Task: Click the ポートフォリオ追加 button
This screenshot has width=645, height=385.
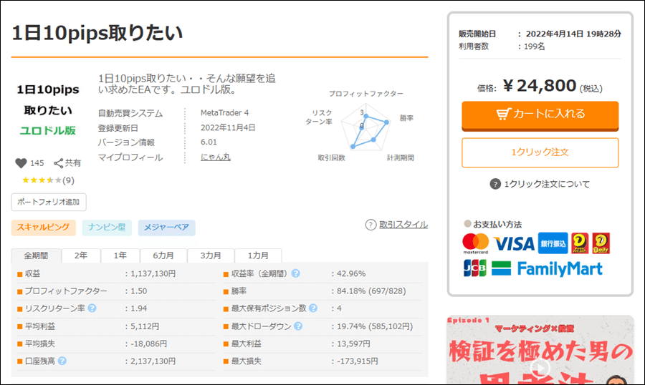Action: [49, 202]
